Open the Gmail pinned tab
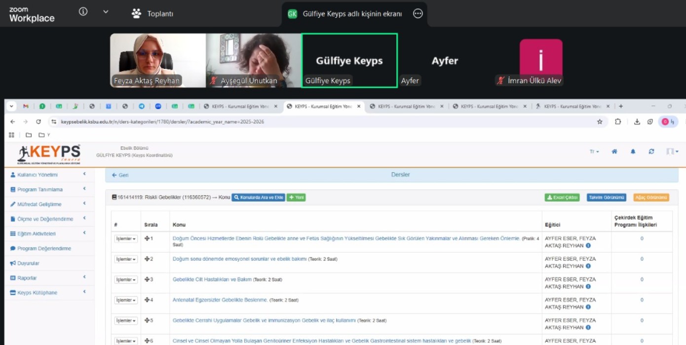Screen dimensions: 686x345 pos(26,106)
